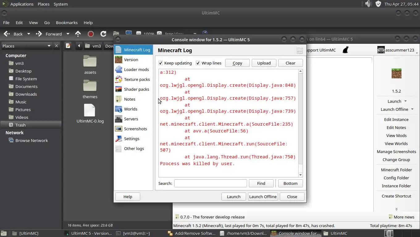This screenshot has height=237, width=420.
Task: Open the Screenshots page
Action: [x=133, y=129]
